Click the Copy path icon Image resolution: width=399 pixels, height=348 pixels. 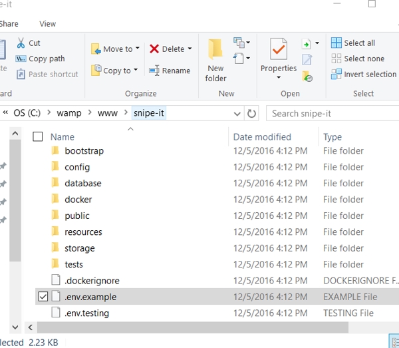(21, 59)
